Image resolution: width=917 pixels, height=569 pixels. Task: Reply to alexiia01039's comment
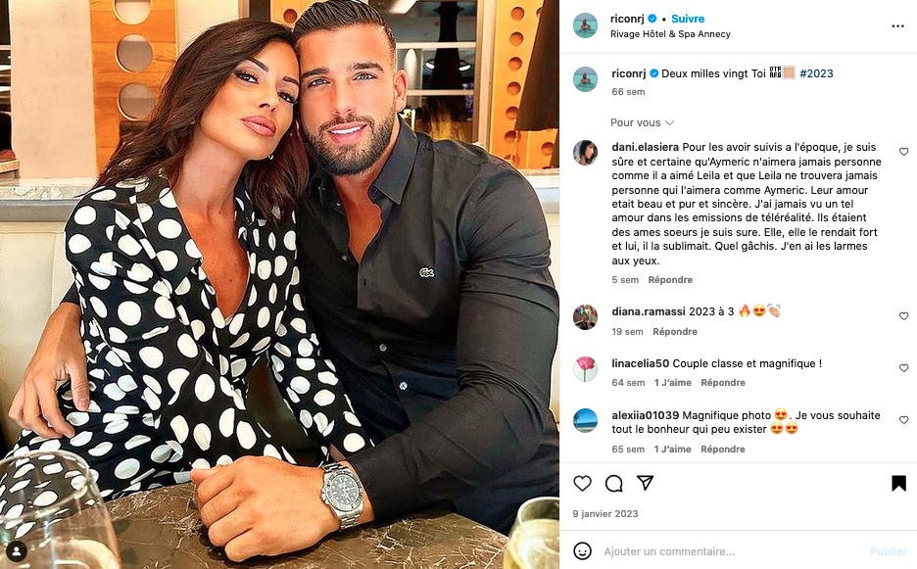[723, 450]
